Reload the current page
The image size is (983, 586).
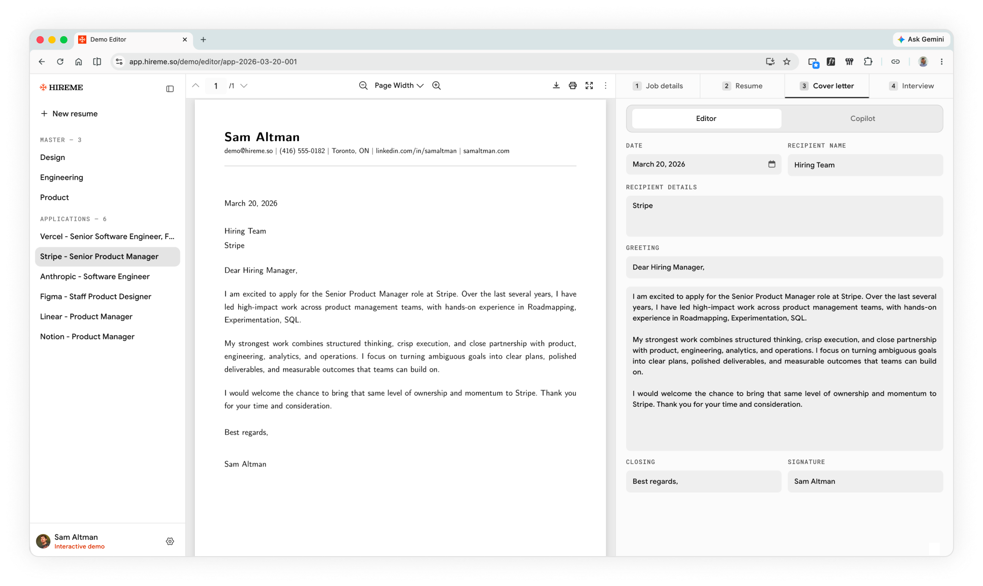point(60,62)
